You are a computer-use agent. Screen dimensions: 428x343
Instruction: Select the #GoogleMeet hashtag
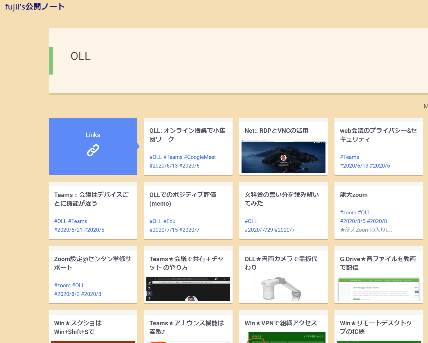coord(200,157)
